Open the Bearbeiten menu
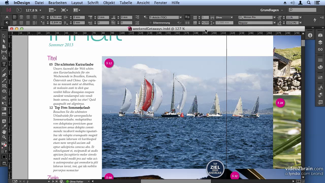The width and height of the screenshot is (325, 183). 58,3
